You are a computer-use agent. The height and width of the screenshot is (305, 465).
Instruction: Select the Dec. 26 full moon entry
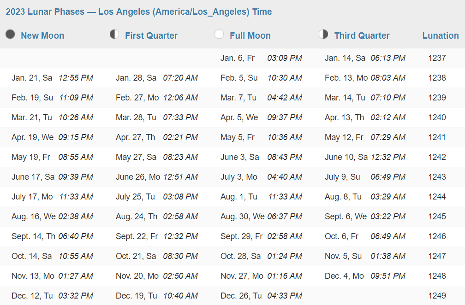(x=261, y=296)
